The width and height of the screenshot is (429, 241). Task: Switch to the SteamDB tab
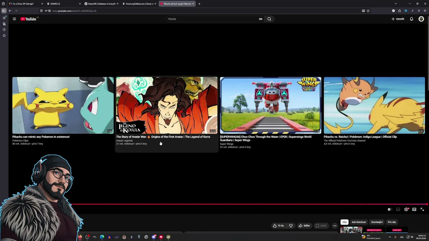[102, 4]
